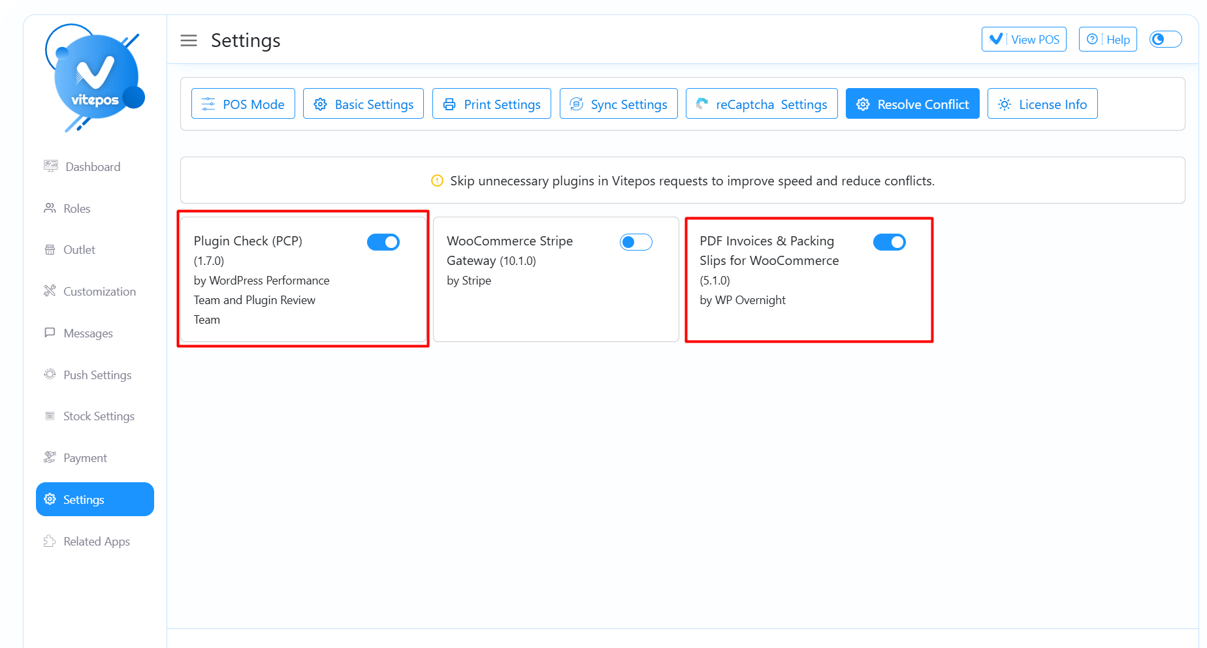Click the View POS button
The width and height of the screenshot is (1207, 648).
[x=1024, y=39]
